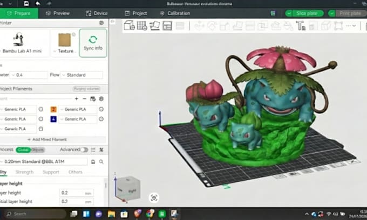Switch to the Preview tab

[58, 13]
